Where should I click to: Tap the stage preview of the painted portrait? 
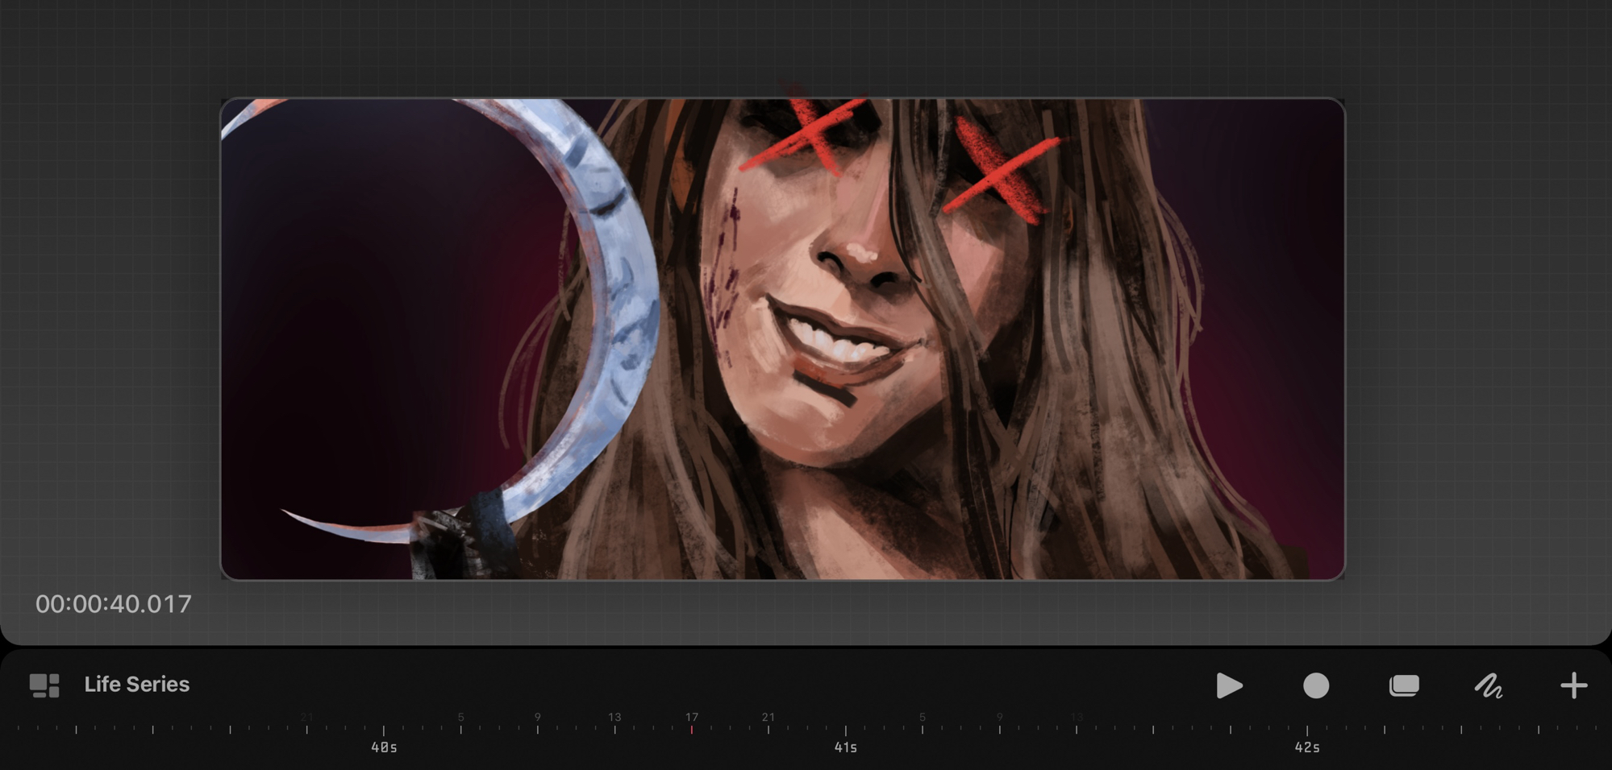pyautogui.click(x=782, y=338)
